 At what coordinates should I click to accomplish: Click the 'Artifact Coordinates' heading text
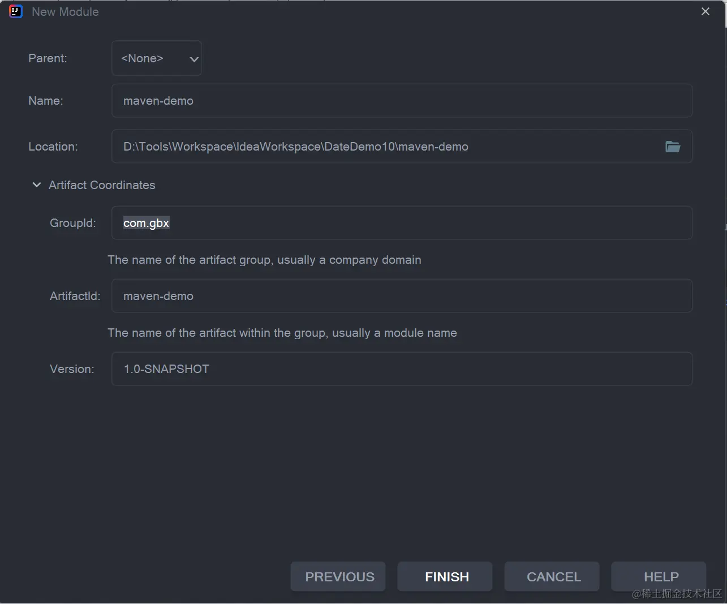pyautogui.click(x=102, y=185)
